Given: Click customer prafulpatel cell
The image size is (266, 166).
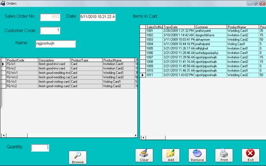Looking at the screenshot, I should 211,44.
